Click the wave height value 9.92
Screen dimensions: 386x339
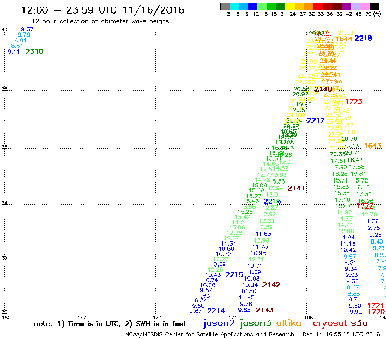pos(356,312)
